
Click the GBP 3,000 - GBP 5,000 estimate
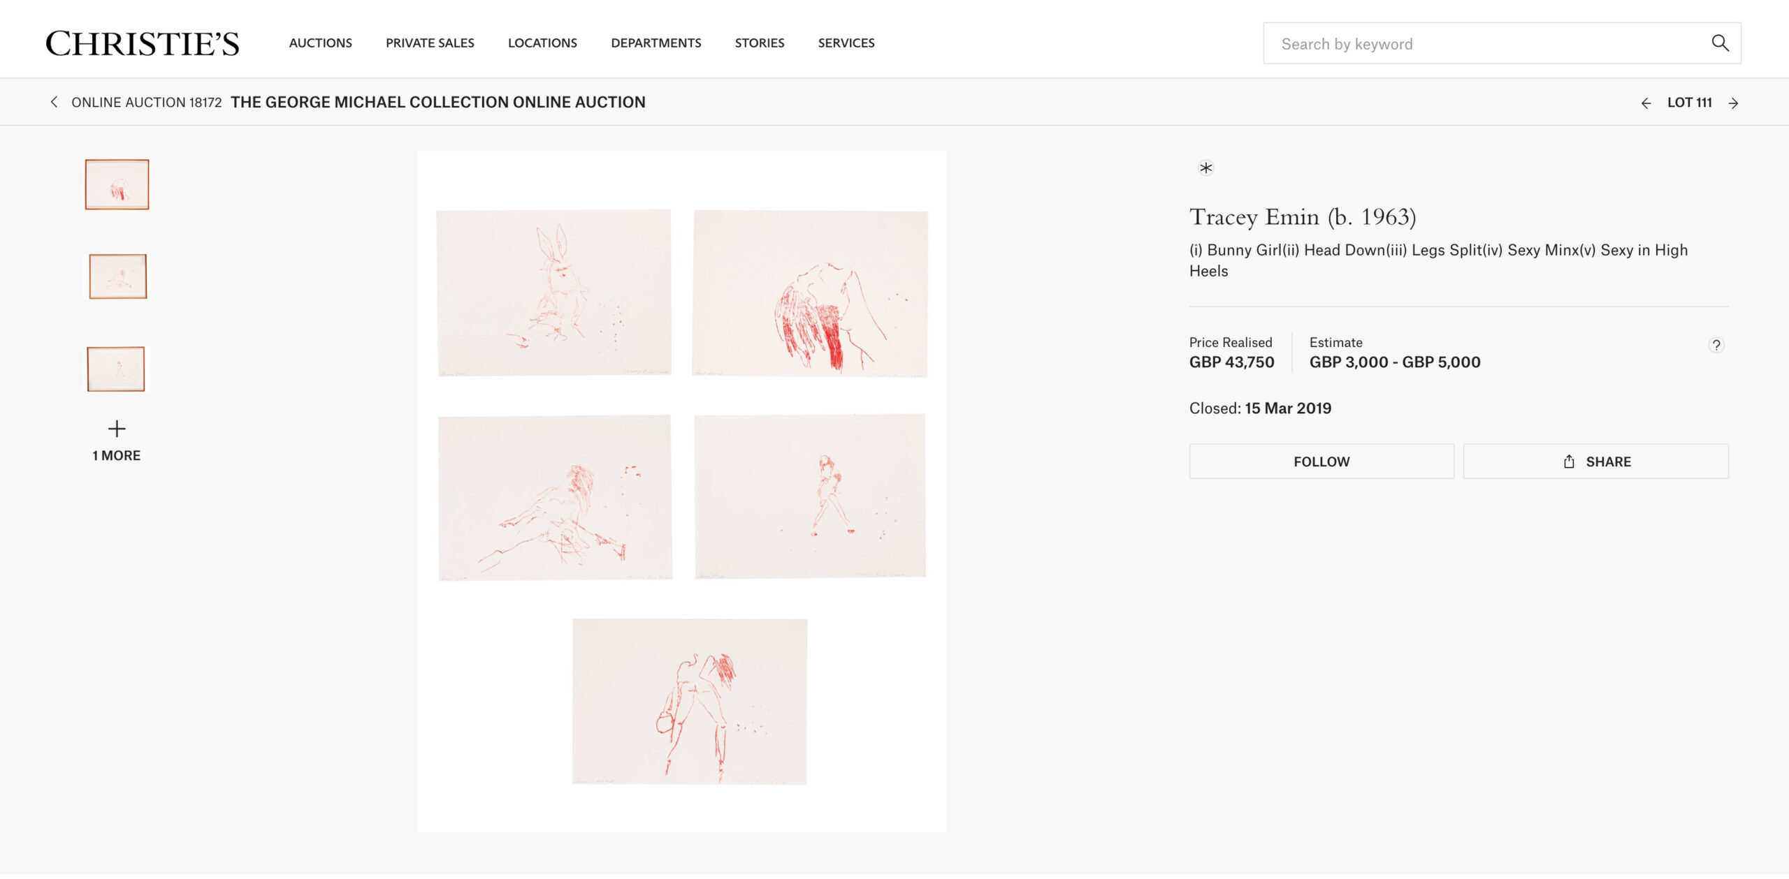[1395, 362]
